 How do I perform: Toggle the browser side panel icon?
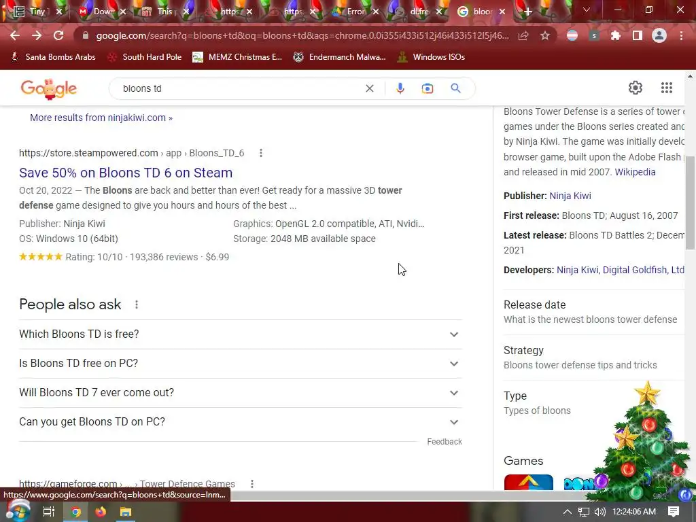[638, 35]
